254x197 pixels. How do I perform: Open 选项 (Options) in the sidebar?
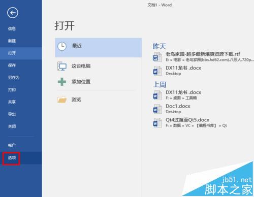click(12, 158)
